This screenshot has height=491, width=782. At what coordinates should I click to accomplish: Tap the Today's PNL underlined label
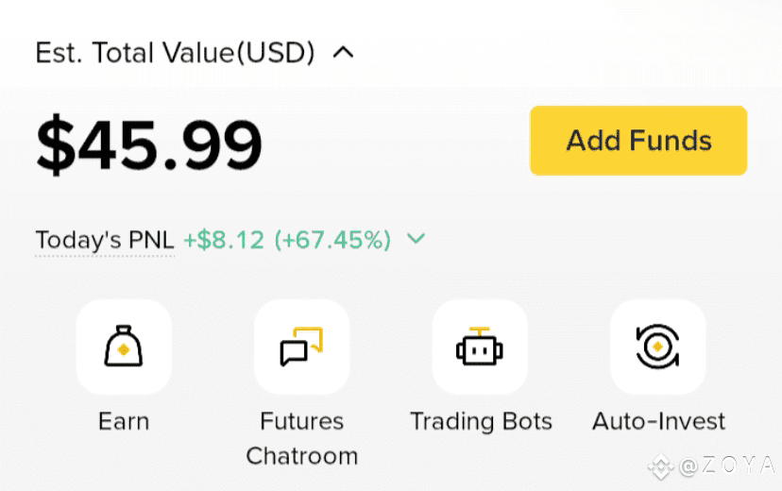click(105, 240)
